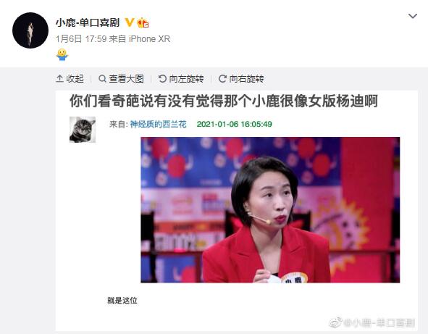This screenshot has width=428, height=334.
Task: Click the crown membership badge icon
Action: tap(143, 22)
